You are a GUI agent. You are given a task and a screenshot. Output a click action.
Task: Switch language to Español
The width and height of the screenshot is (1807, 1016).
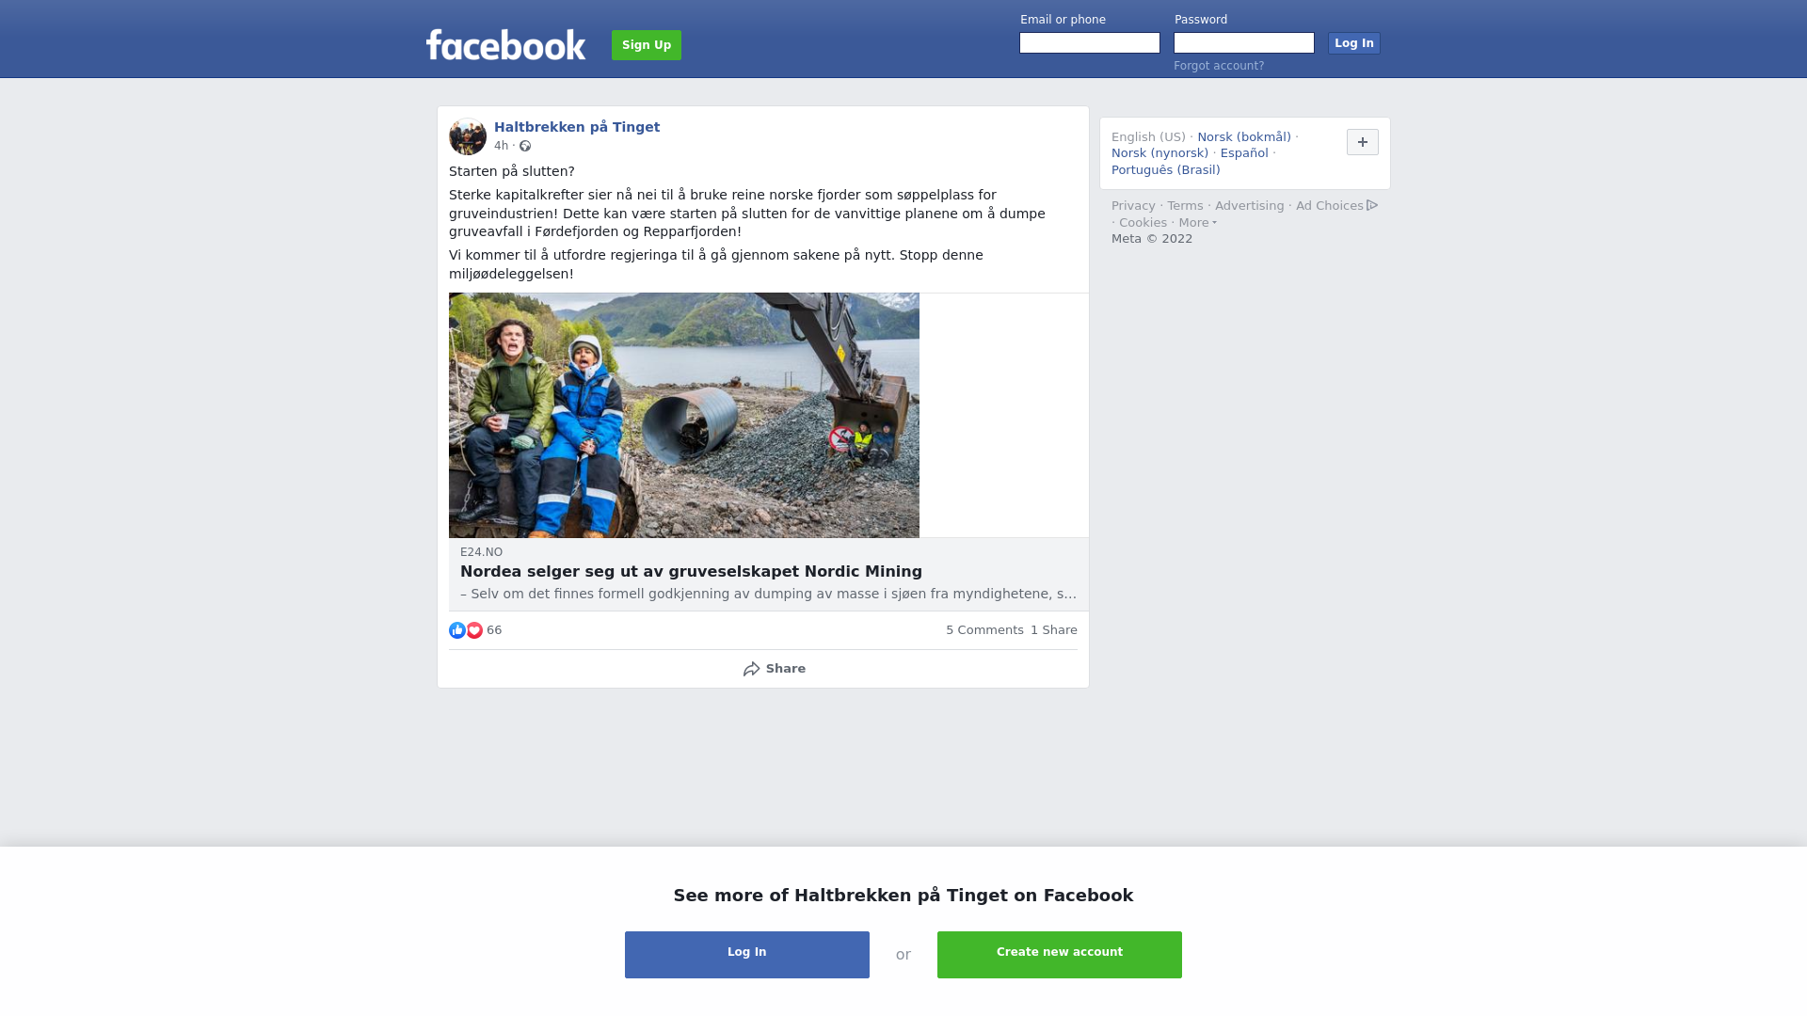1244,153
